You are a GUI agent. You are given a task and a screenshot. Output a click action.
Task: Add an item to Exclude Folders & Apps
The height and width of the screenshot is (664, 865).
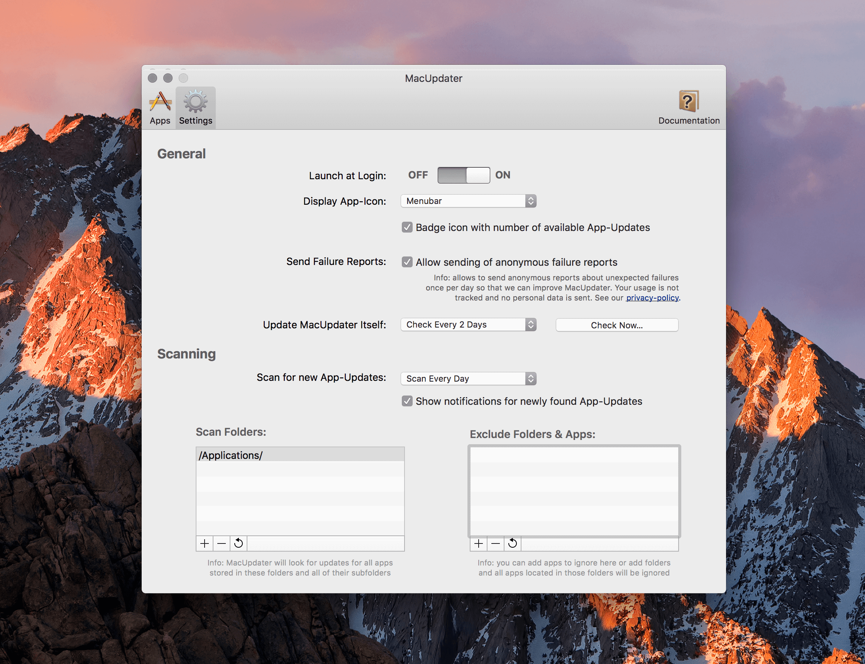click(479, 543)
